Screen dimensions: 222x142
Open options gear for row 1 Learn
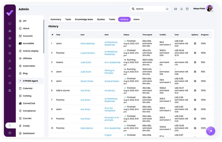[x=195, y=44]
